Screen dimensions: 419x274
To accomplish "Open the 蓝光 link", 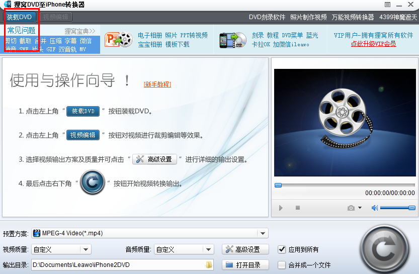I will pos(312,35).
